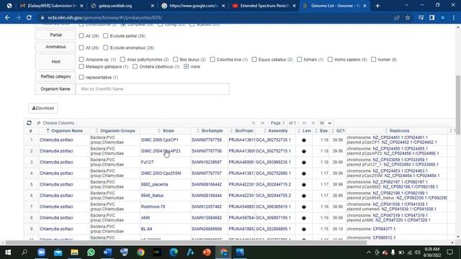Open WhatsApp from taskbar
The image size is (461, 259).
coord(91,253)
